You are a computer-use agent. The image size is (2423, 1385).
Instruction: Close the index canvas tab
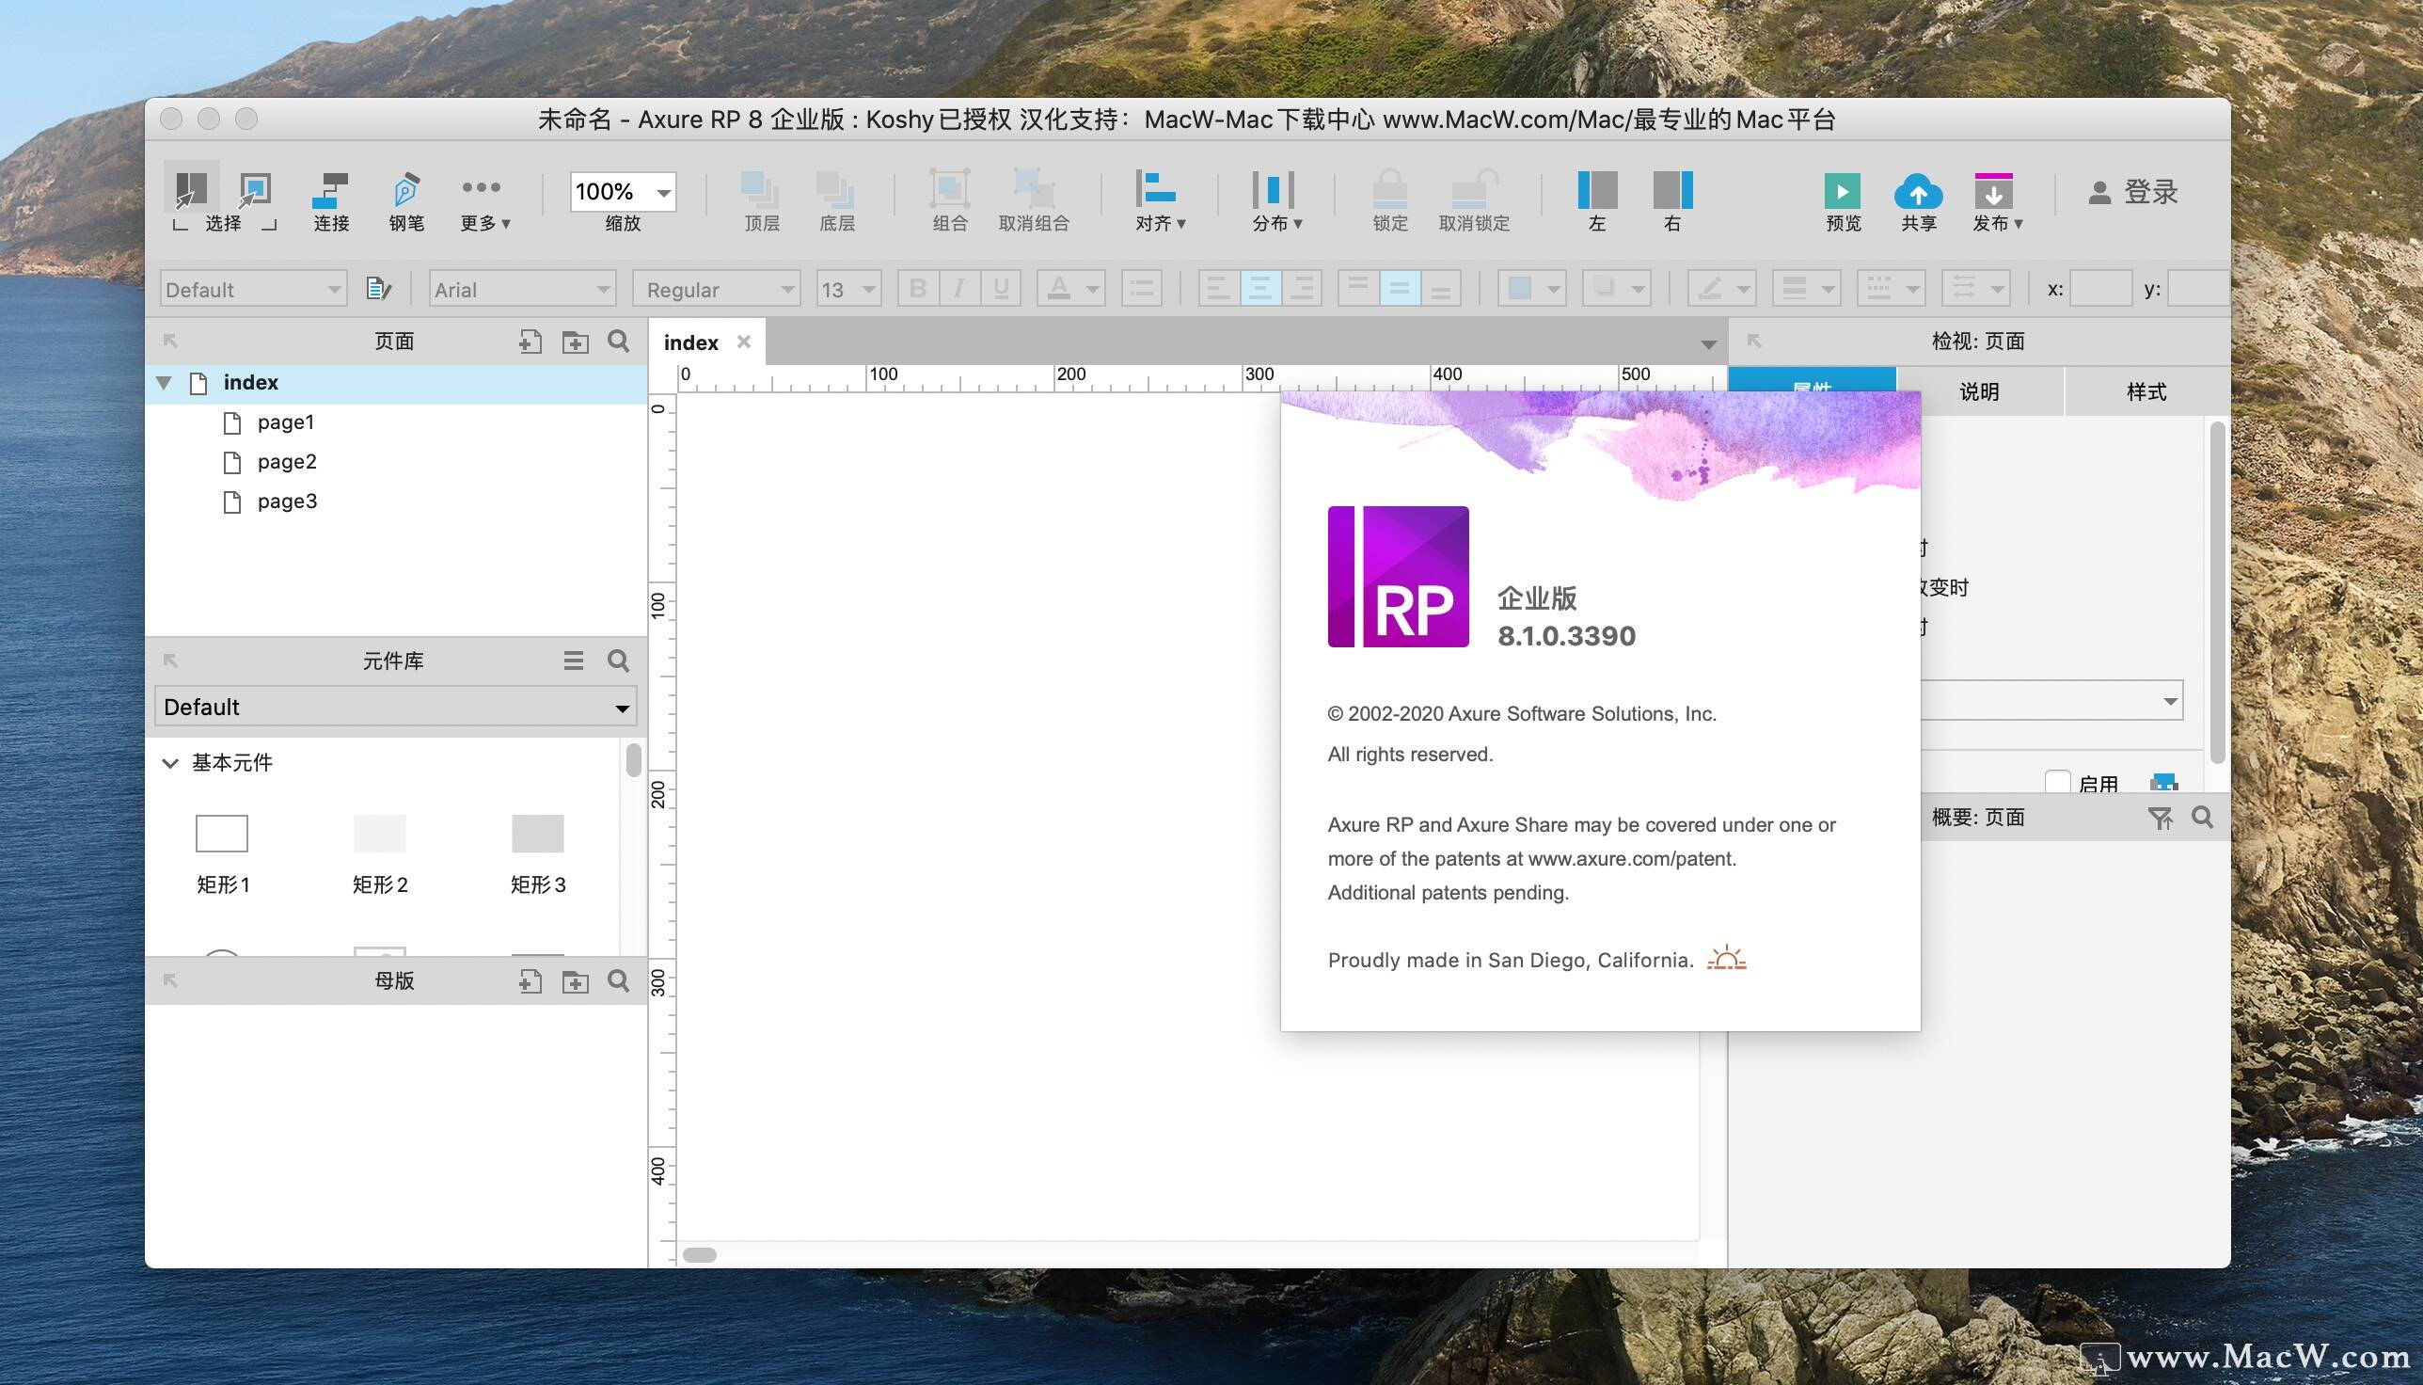[x=744, y=342]
